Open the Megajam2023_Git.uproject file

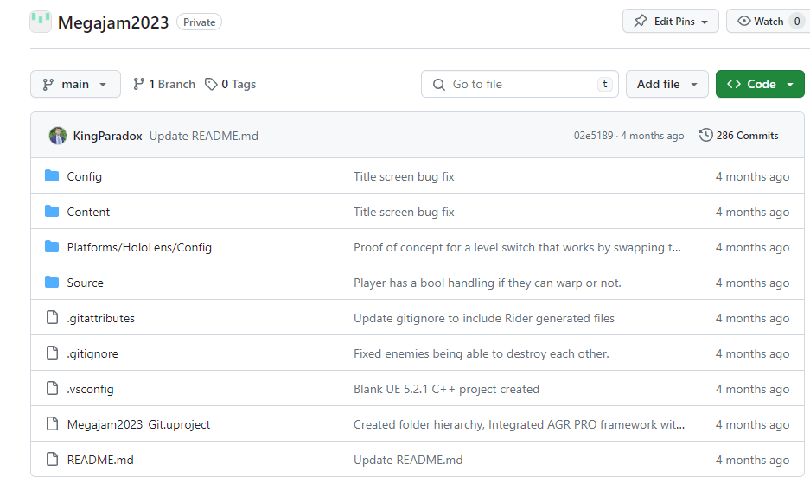click(138, 424)
